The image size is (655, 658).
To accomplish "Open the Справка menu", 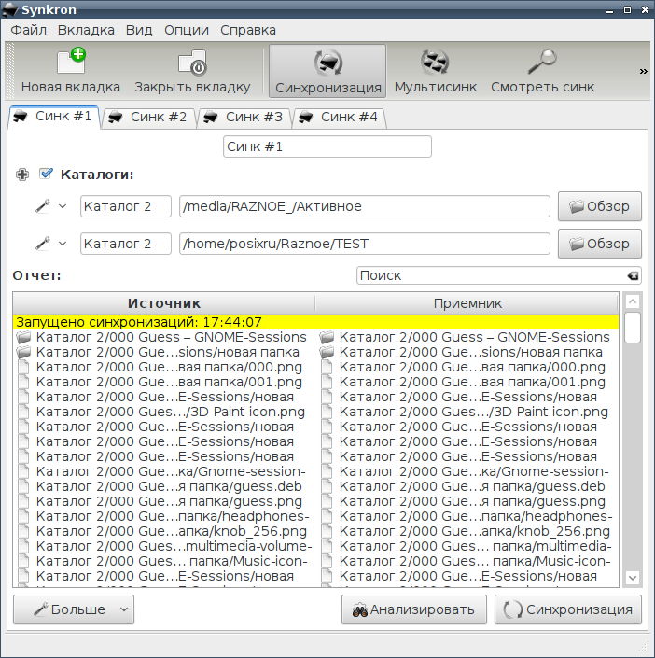I will 248,30.
